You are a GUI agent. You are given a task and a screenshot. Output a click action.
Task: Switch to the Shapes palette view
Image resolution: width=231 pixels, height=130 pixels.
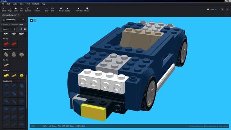(5, 25)
